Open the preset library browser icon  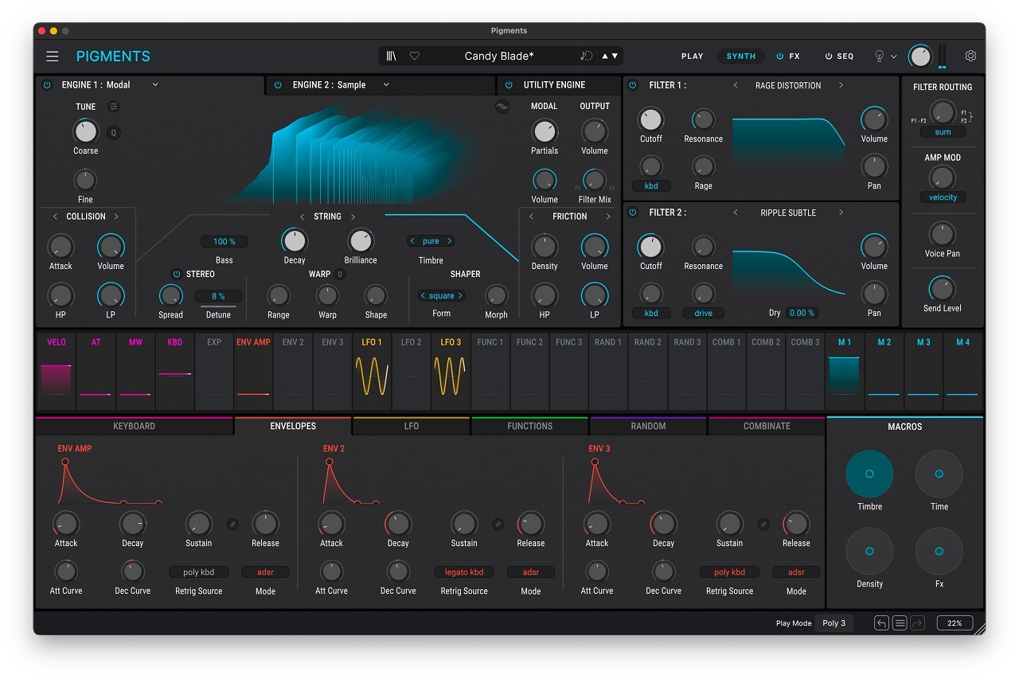[392, 57]
